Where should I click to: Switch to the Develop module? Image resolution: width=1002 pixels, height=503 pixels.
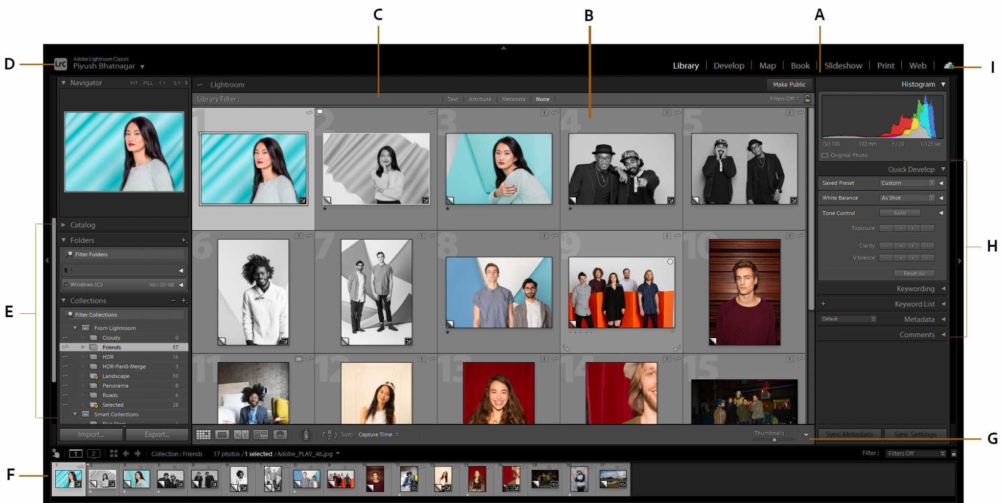pos(729,65)
